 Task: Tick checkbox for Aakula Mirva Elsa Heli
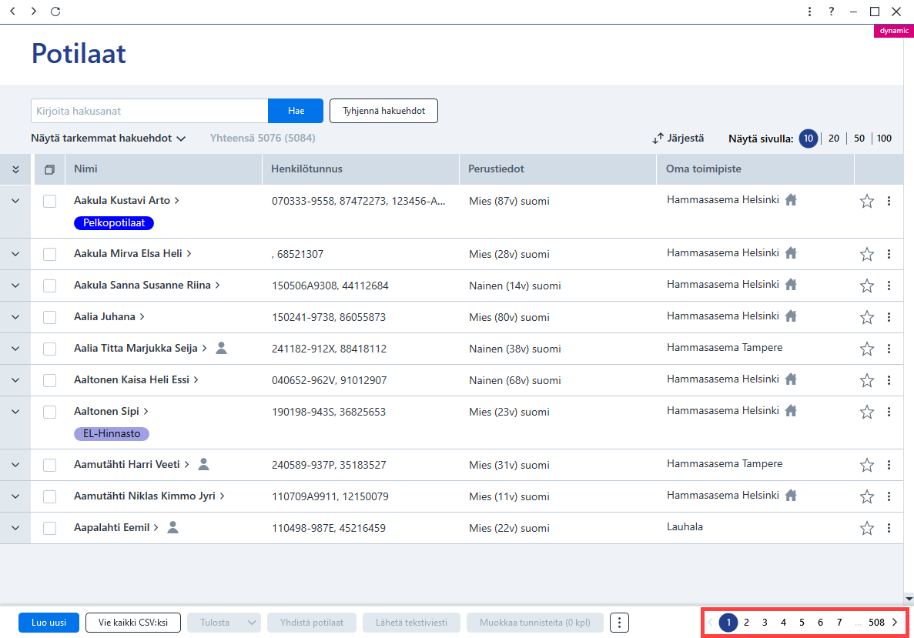tap(49, 254)
